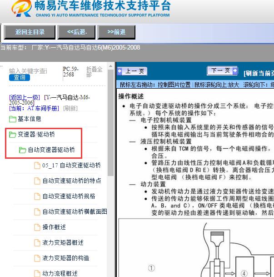This screenshot has height=277, width=274.
Task: Collapse the 自动变速器驱动桥 folder icon
Action: pos(22,150)
